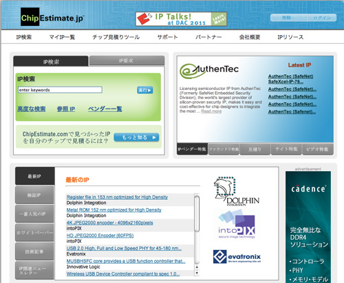Click the 実行 search button
Image resolution: width=344 pixels, height=283 pixels.
click(x=145, y=90)
